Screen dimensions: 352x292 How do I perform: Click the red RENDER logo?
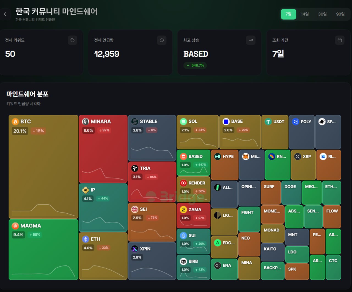(x=183, y=183)
